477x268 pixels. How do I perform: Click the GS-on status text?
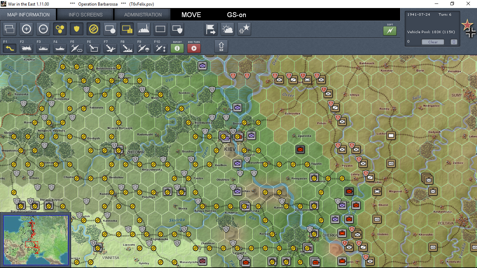point(236,15)
